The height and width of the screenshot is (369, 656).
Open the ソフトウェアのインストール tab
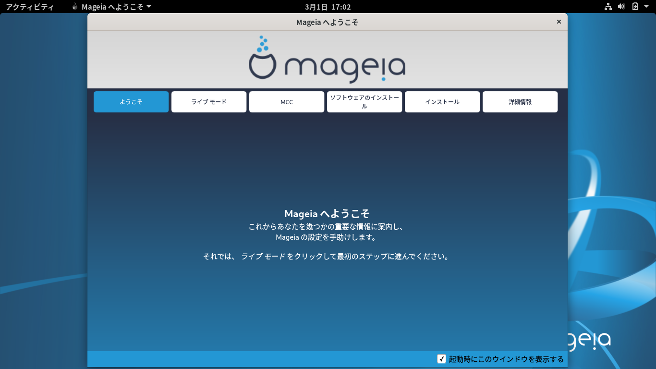click(x=364, y=102)
